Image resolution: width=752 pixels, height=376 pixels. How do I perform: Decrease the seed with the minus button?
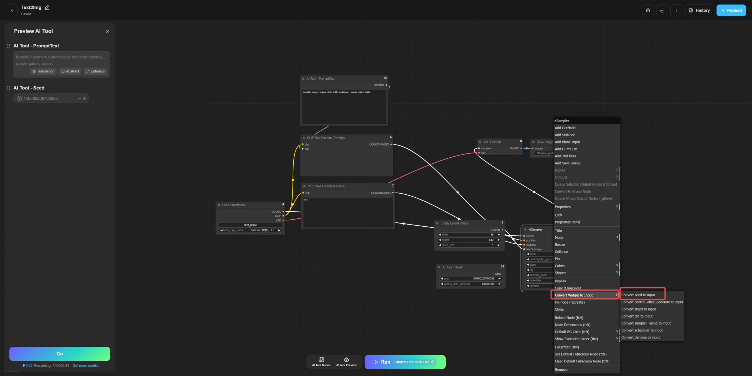[79, 99]
